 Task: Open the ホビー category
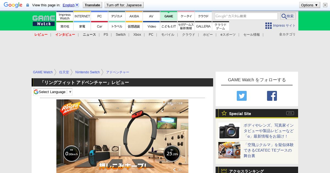208,35
